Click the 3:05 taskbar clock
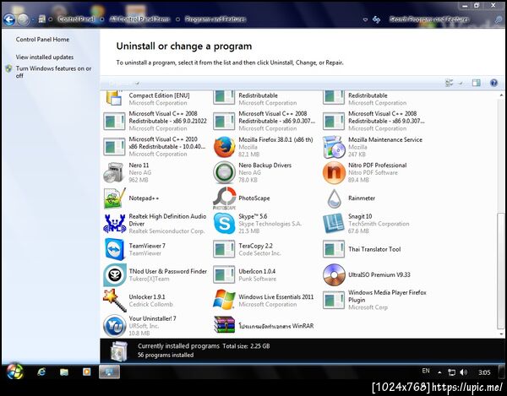The image size is (507, 396). pyautogui.click(x=484, y=372)
